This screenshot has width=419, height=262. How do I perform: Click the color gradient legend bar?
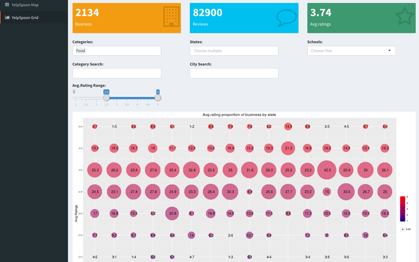(x=402, y=209)
